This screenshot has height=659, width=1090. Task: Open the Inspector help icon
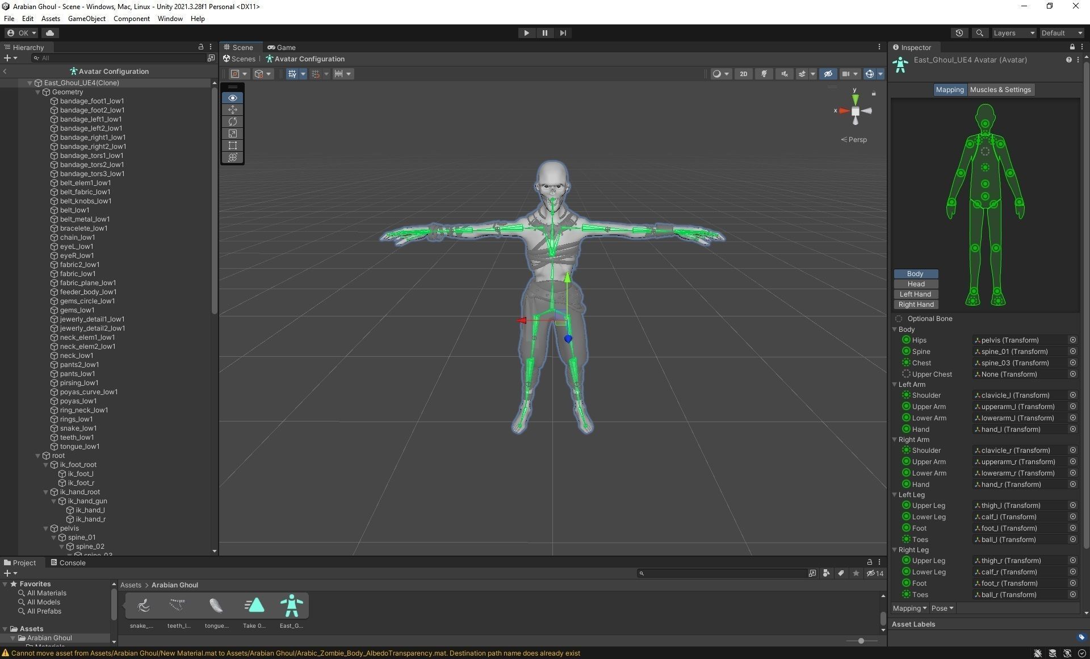(1068, 60)
